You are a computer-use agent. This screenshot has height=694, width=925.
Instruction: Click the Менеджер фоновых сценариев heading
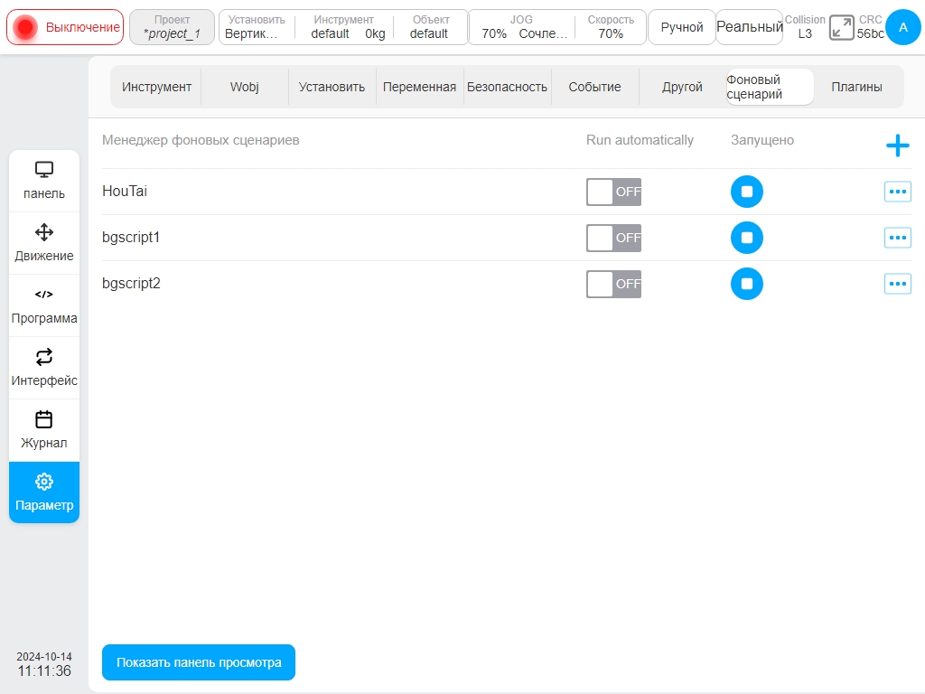[201, 140]
